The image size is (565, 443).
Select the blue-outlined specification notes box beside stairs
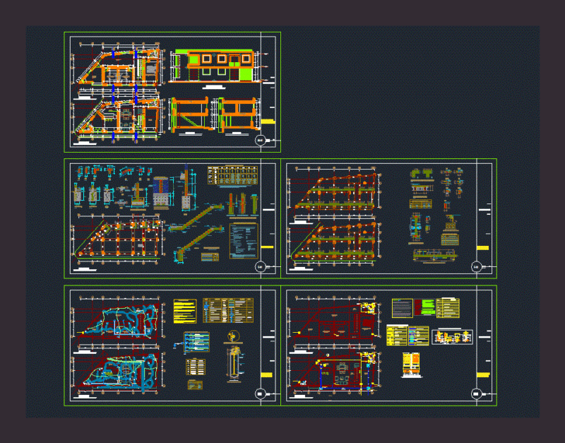[244, 241]
